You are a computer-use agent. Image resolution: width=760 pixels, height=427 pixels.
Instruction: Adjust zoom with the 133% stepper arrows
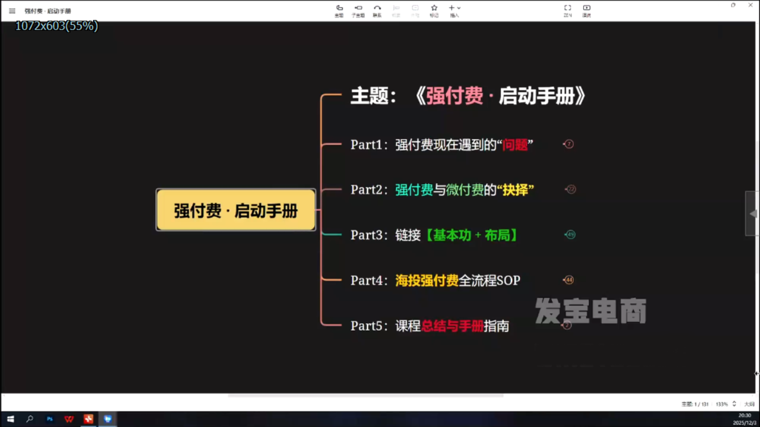point(734,404)
